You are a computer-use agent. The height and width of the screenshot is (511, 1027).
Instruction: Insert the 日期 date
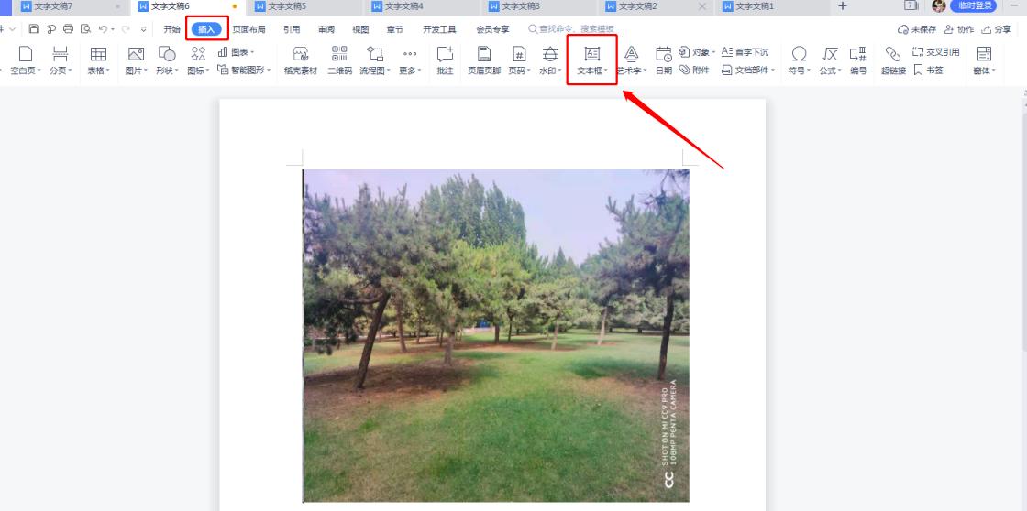click(664, 60)
